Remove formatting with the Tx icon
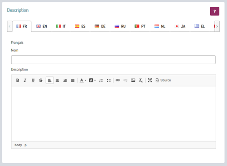The height and width of the screenshot is (166, 227). 141,81
